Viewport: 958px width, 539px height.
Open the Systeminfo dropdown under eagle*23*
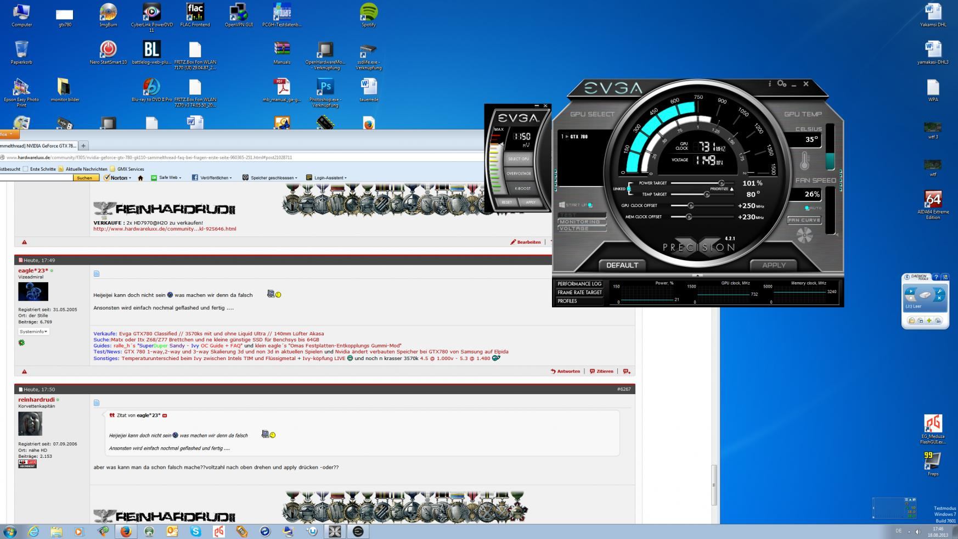(x=33, y=332)
